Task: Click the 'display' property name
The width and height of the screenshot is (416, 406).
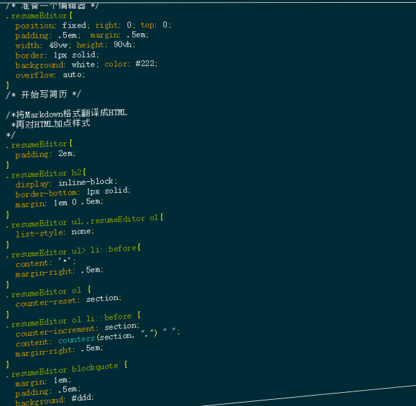Action: [32, 184]
